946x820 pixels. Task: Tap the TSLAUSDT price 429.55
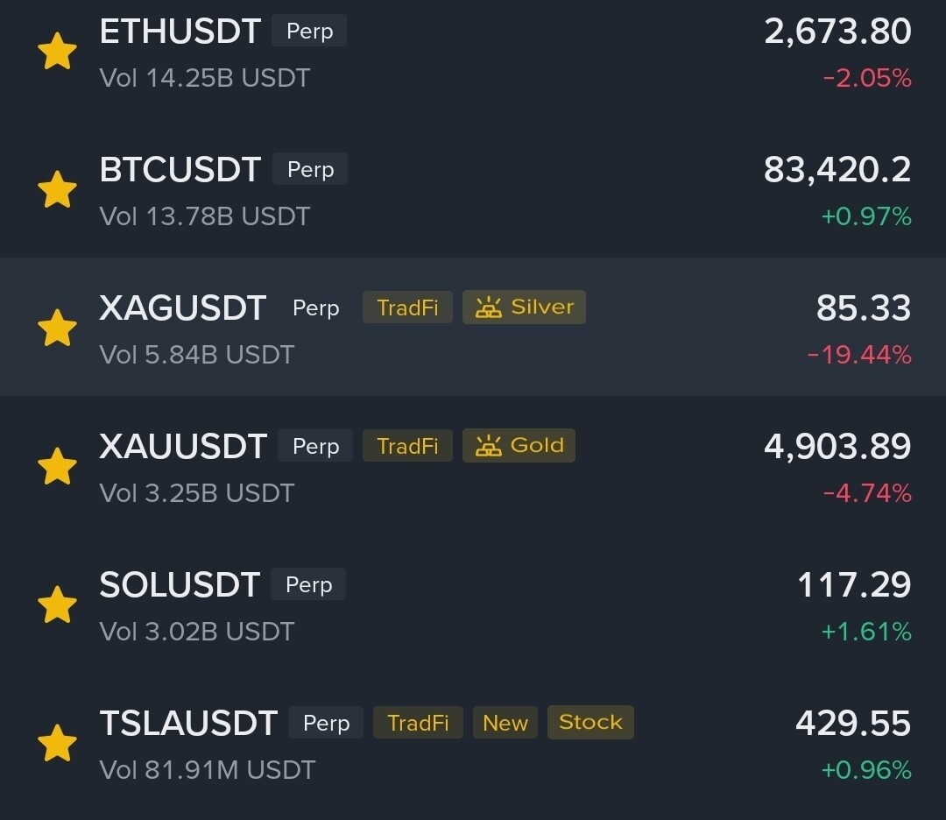pyautogui.click(x=852, y=724)
